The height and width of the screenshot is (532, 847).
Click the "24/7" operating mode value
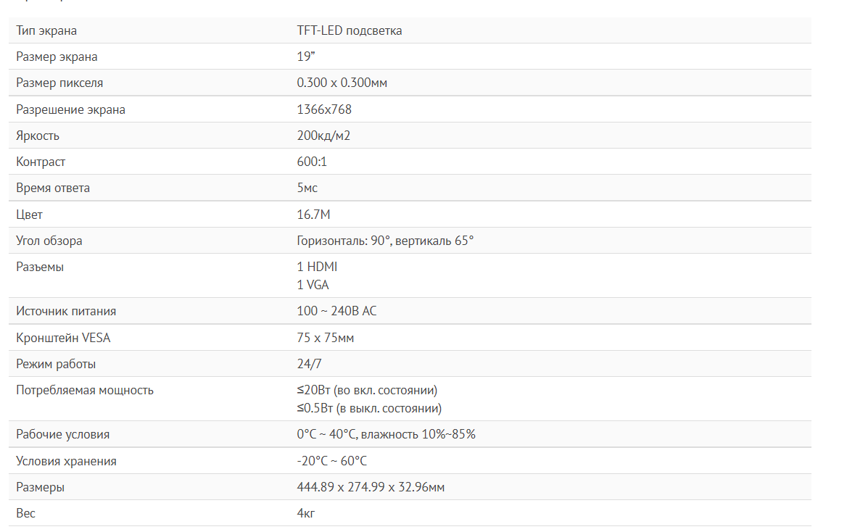(x=309, y=364)
